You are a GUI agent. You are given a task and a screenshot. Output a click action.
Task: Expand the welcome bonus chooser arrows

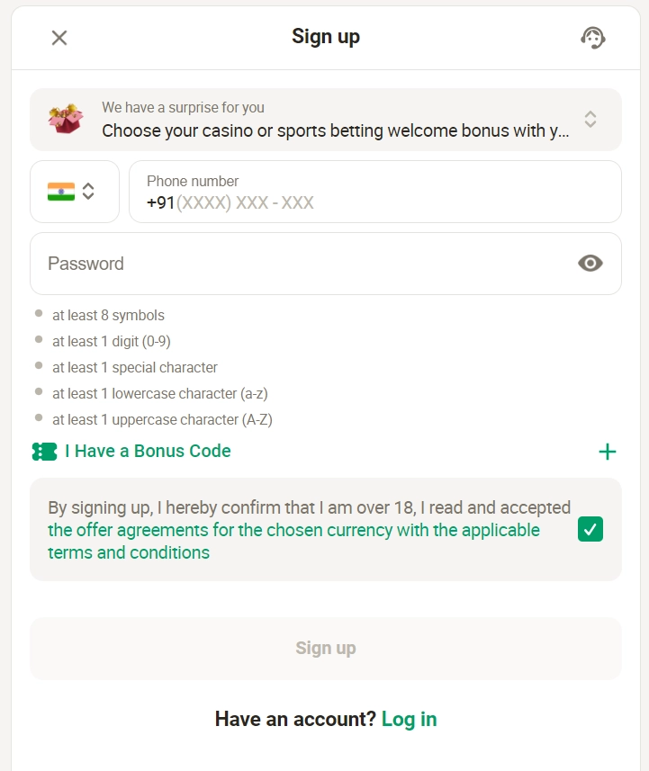click(x=590, y=119)
